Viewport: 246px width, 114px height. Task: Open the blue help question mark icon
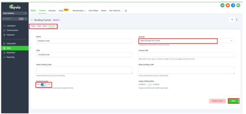[x=233, y=5]
